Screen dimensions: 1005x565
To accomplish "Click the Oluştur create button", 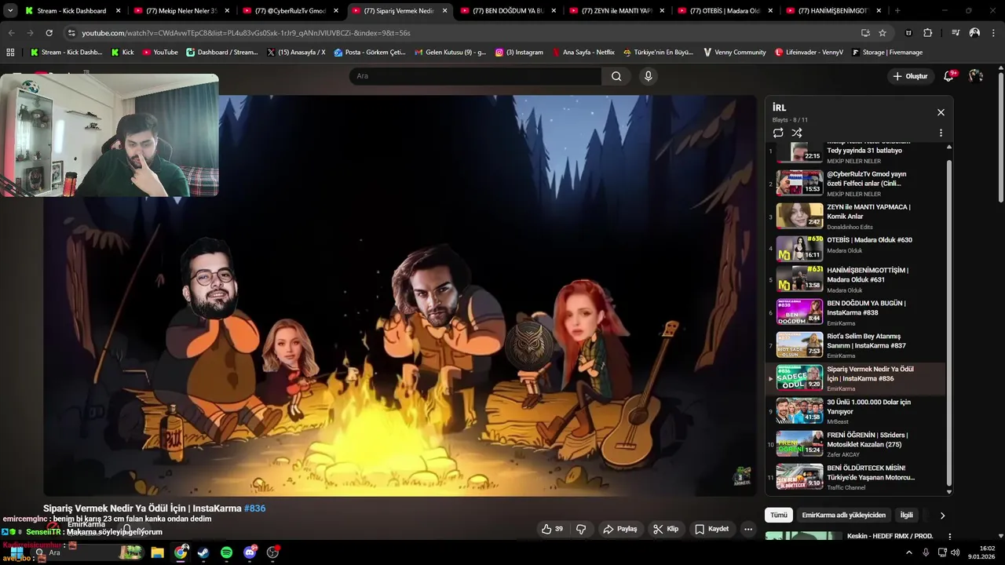I will (910, 76).
